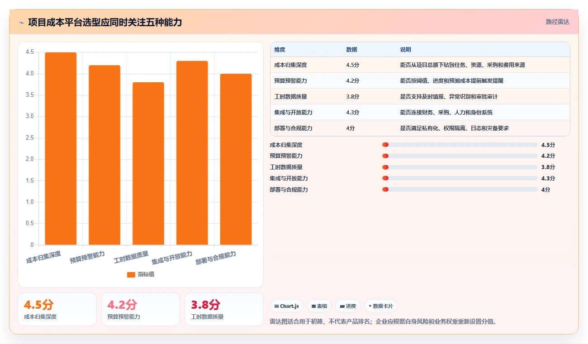Open the 4.2分 预算预警能力 data card
The width and height of the screenshot is (588, 344).
(141, 309)
